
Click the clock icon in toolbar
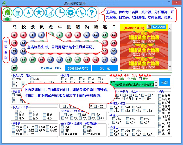coord(60,12)
